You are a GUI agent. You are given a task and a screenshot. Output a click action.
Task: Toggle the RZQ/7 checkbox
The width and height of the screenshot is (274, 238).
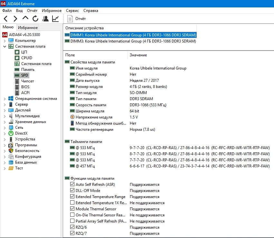coord(72,233)
